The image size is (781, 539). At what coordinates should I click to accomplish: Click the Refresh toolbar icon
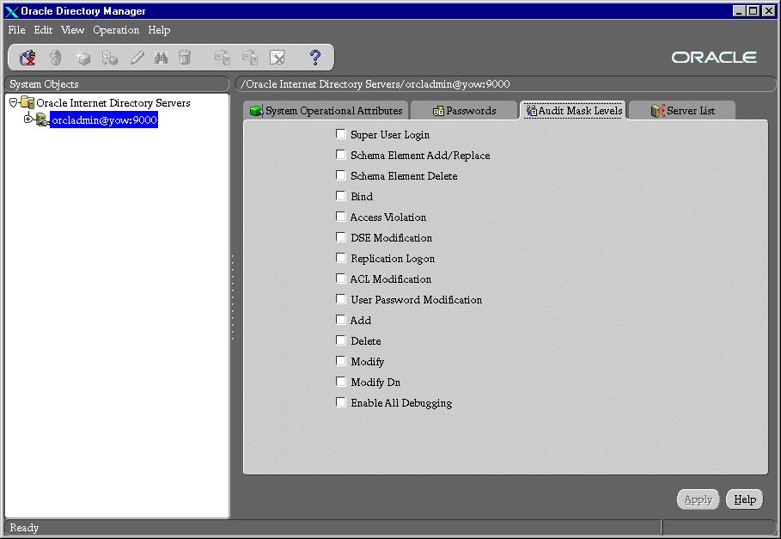55,58
